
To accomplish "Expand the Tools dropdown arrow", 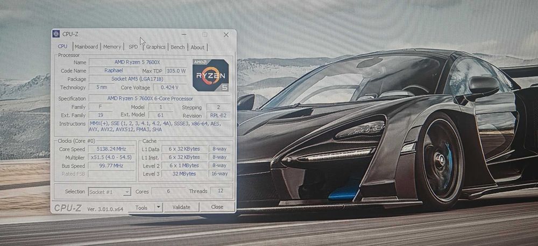I will click(x=158, y=207).
